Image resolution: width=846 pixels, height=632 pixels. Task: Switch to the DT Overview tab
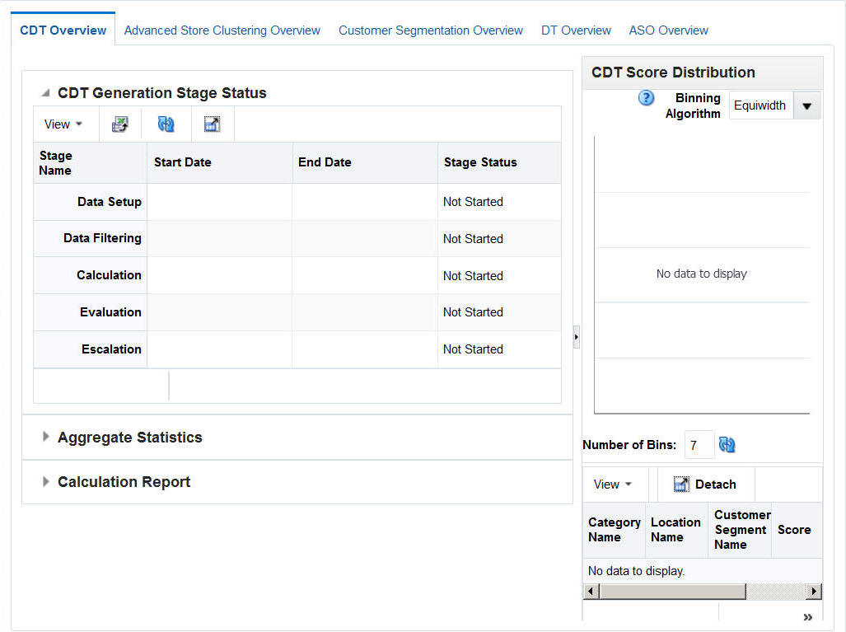coord(576,30)
